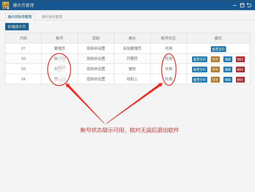Select the 操作员账号管理 tab
The height and width of the screenshot is (192, 255).
click(x=20, y=16)
